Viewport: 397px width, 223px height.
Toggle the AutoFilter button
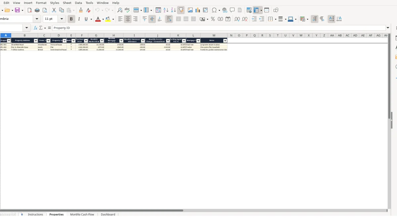181,10
